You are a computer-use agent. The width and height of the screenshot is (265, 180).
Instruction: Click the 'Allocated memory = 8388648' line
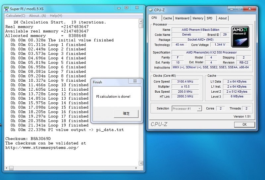click(46, 36)
